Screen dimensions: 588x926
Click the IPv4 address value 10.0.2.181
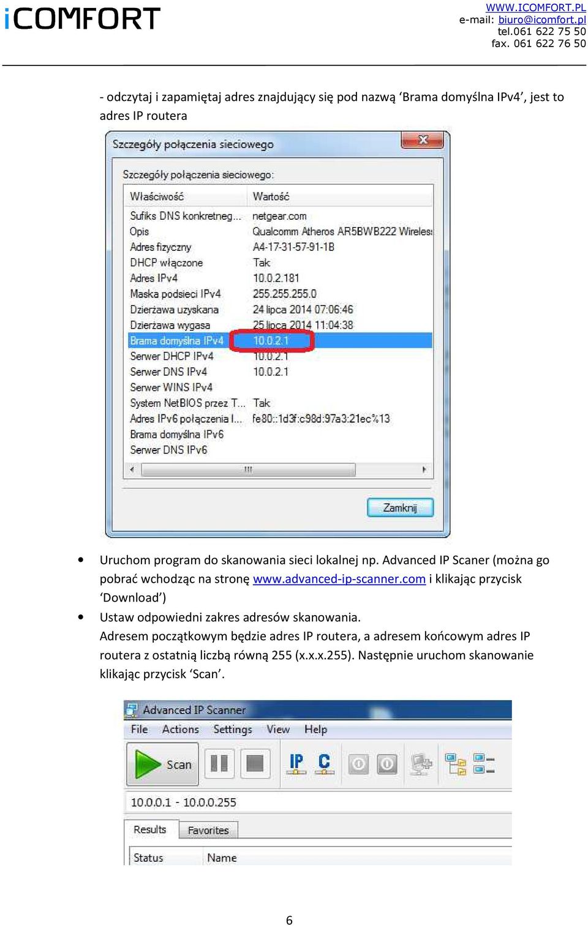click(276, 278)
